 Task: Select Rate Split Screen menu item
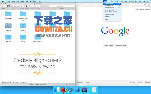[112, 11]
